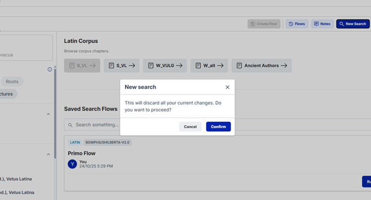Collapse the first sidebar section chevron
This screenshot has height=200, width=371.
coord(49,114)
